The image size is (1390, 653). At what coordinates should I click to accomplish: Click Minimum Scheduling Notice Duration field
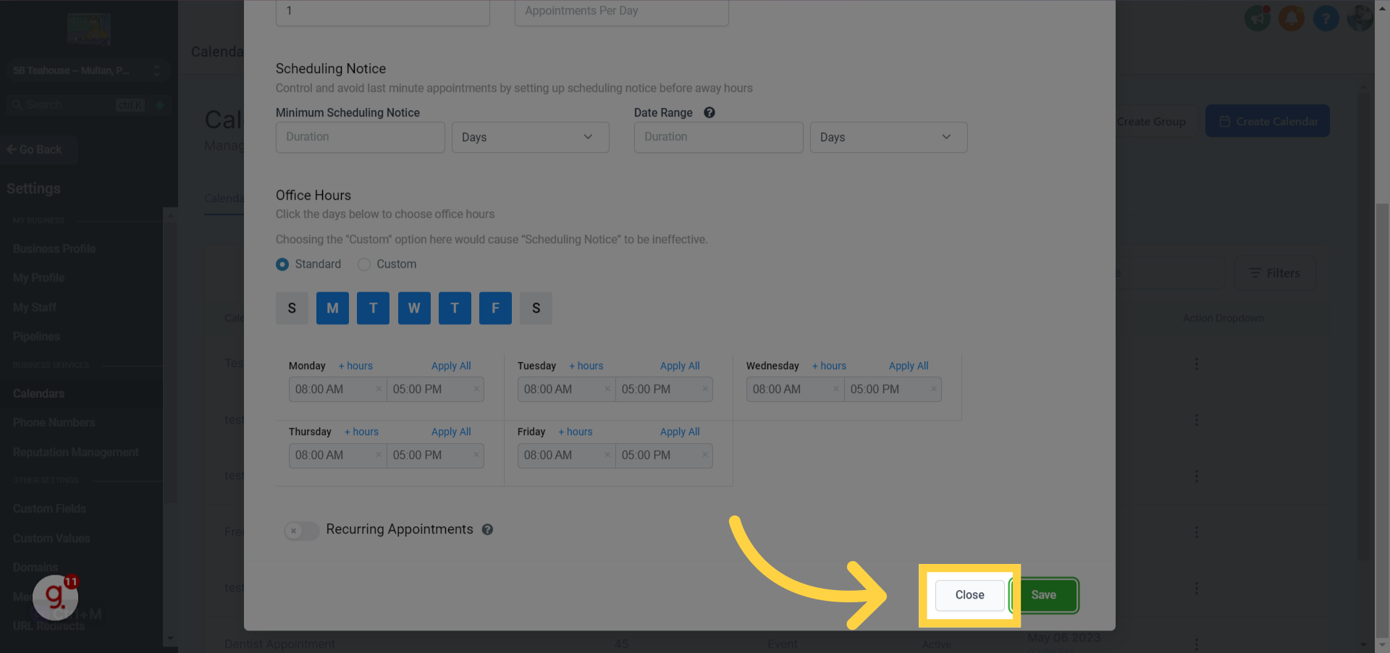pyautogui.click(x=361, y=137)
